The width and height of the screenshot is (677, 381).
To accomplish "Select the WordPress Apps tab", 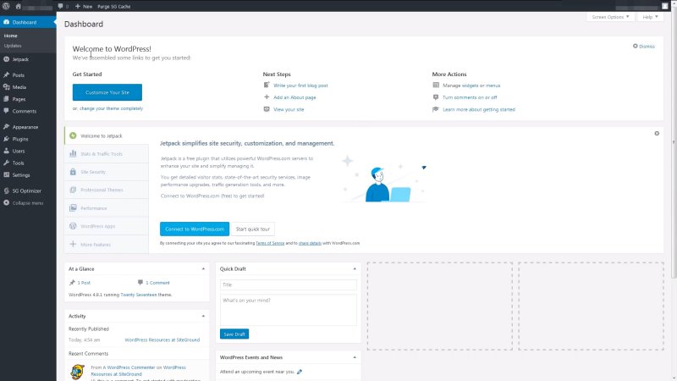I will tap(107, 226).
